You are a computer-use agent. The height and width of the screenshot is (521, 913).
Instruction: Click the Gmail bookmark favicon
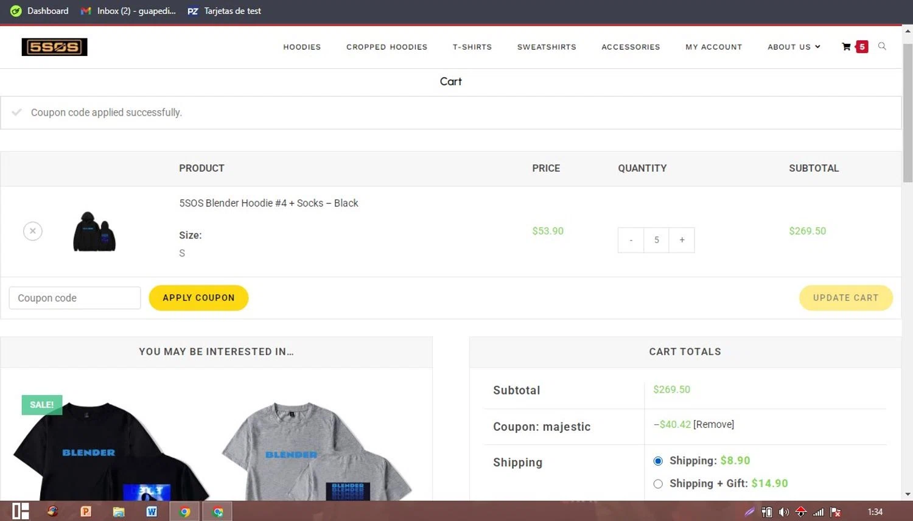(x=86, y=11)
